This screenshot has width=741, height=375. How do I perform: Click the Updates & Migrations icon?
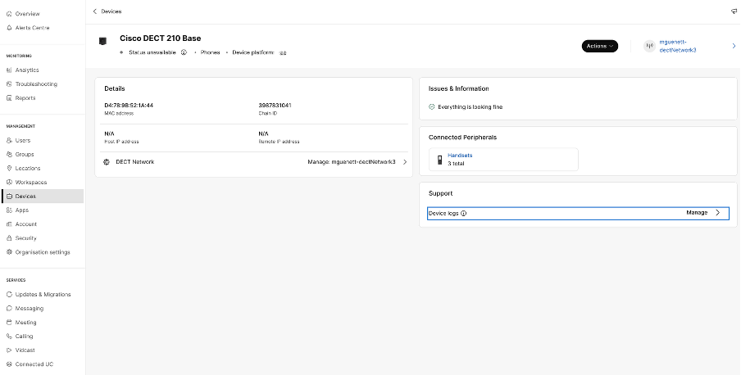pos(9,294)
